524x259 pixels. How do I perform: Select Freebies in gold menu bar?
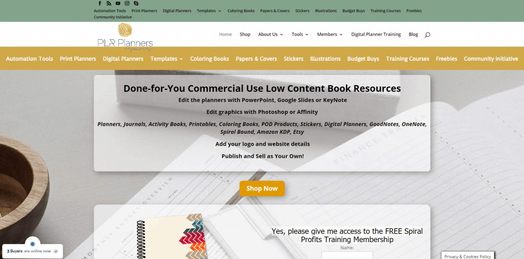pos(446,59)
